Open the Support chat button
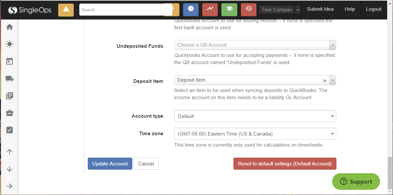Screen dimensions: 393x195 click(356, 182)
